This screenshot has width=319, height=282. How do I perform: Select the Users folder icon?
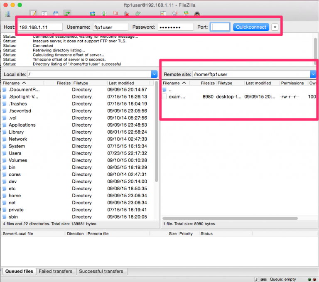[5, 153]
